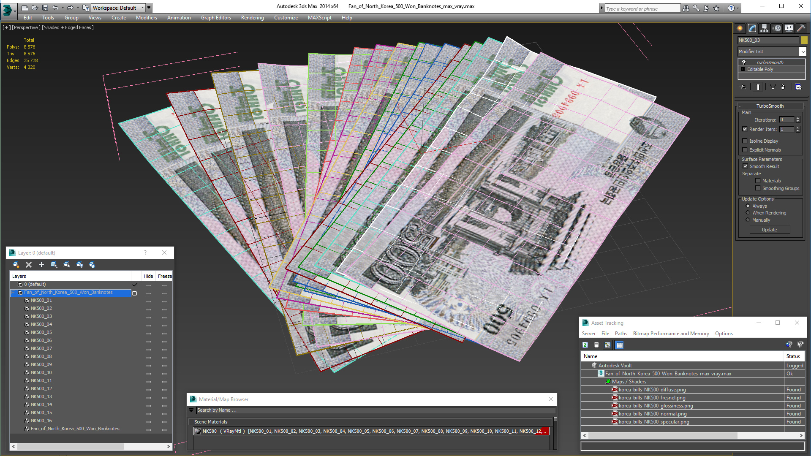Click Make Unique icon under modifier stack
Screen dimensions: 811x456
773,87
